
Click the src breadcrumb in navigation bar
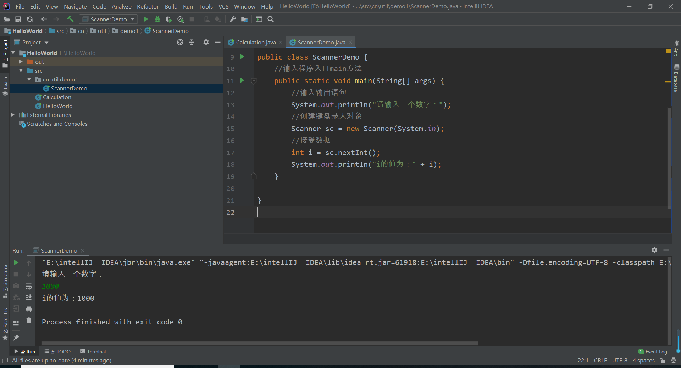pos(57,31)
